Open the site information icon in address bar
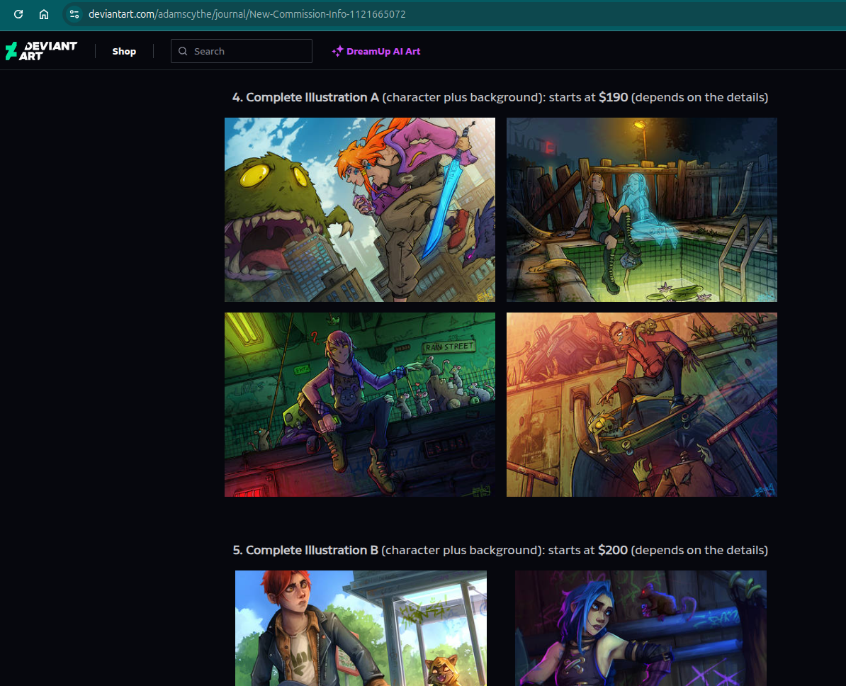This screenshot has width=846, height=686. pos(74,14)
